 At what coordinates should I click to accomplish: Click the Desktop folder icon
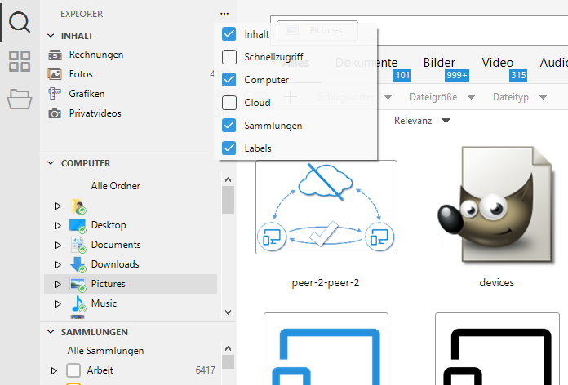78,225
